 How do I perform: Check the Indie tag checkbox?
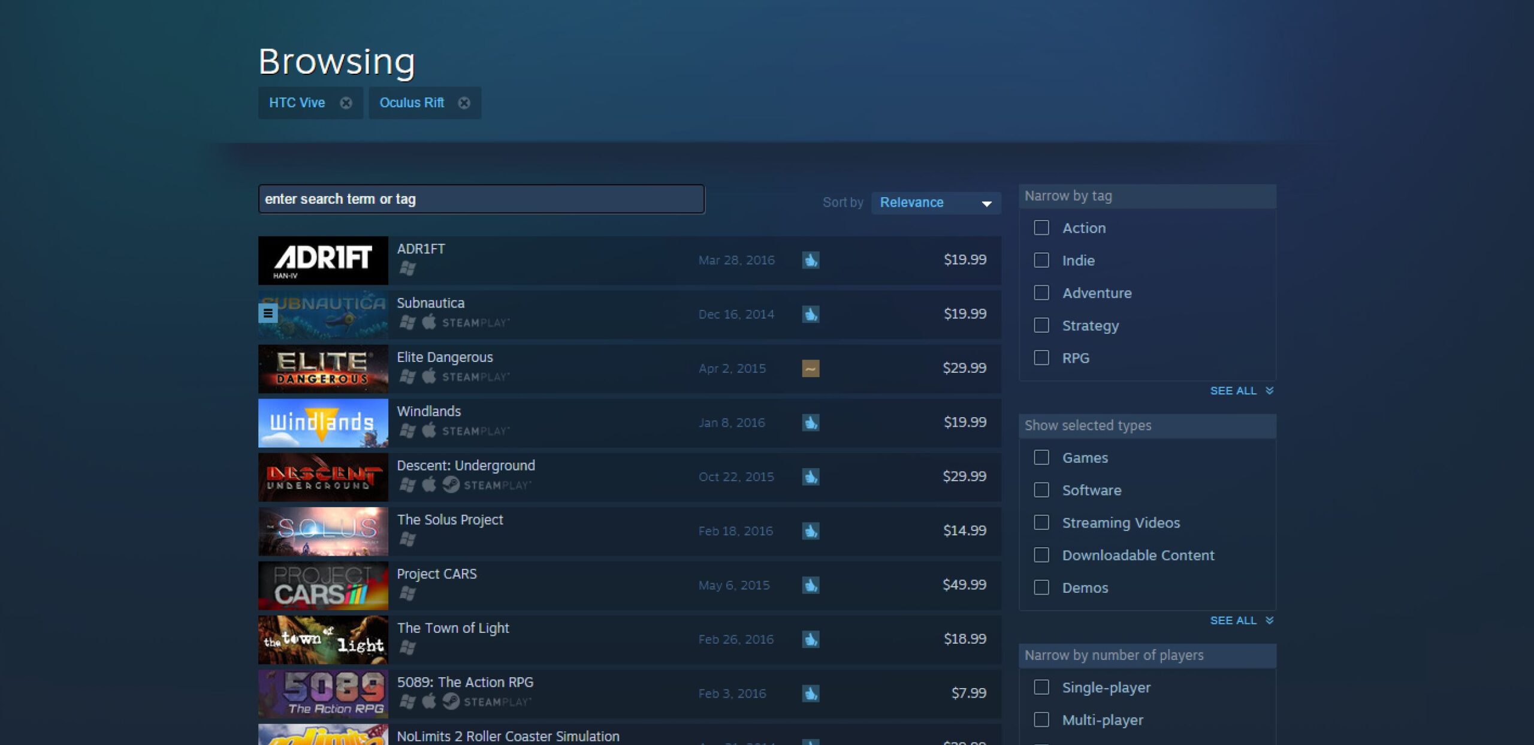pyautogui.click(x=1041, y=260)
